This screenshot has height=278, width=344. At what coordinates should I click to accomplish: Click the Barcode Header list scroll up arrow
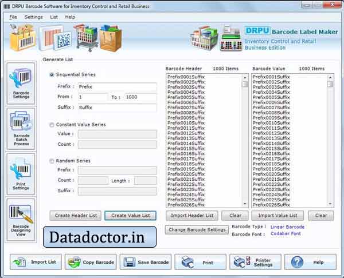pyautogui.click(x=245, y=77)
